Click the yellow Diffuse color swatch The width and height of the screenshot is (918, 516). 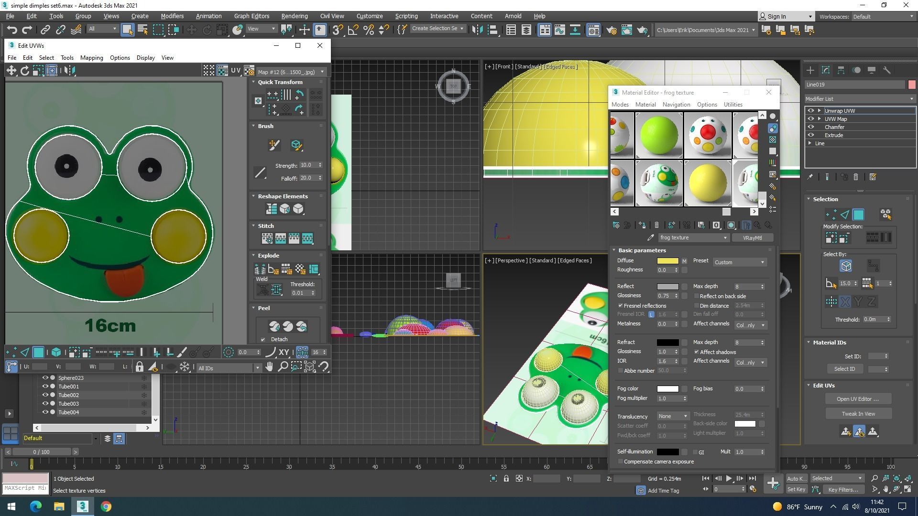point(667,261)
